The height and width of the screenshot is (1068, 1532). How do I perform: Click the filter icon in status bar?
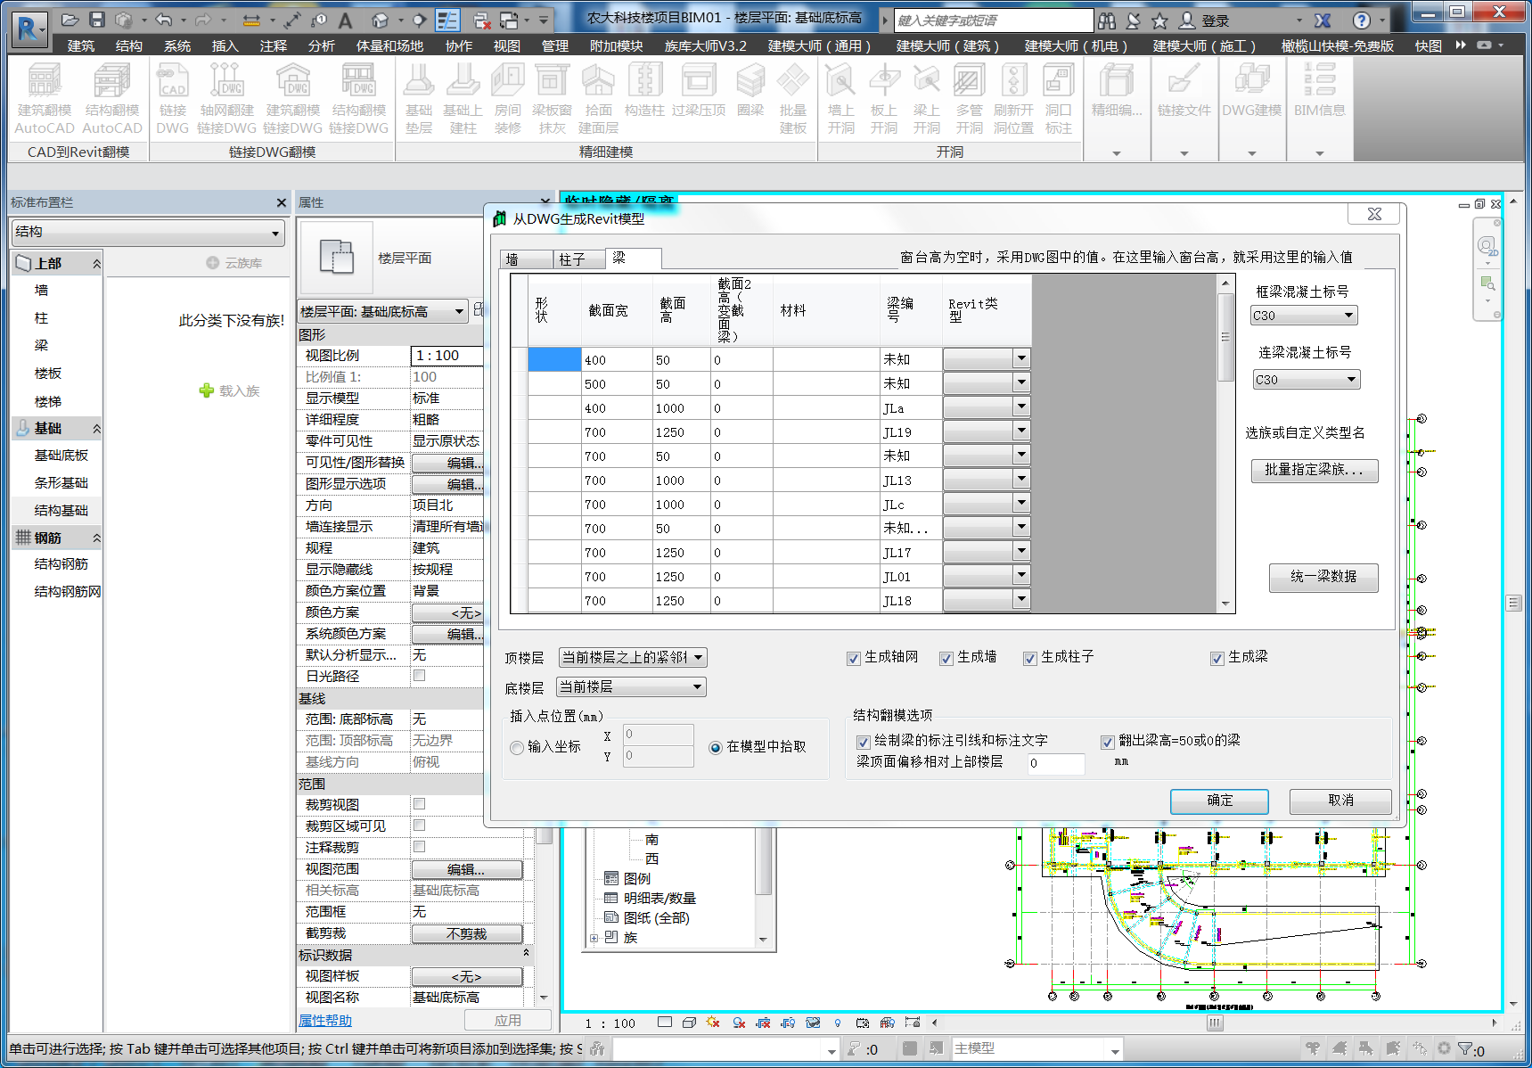1464,1049
